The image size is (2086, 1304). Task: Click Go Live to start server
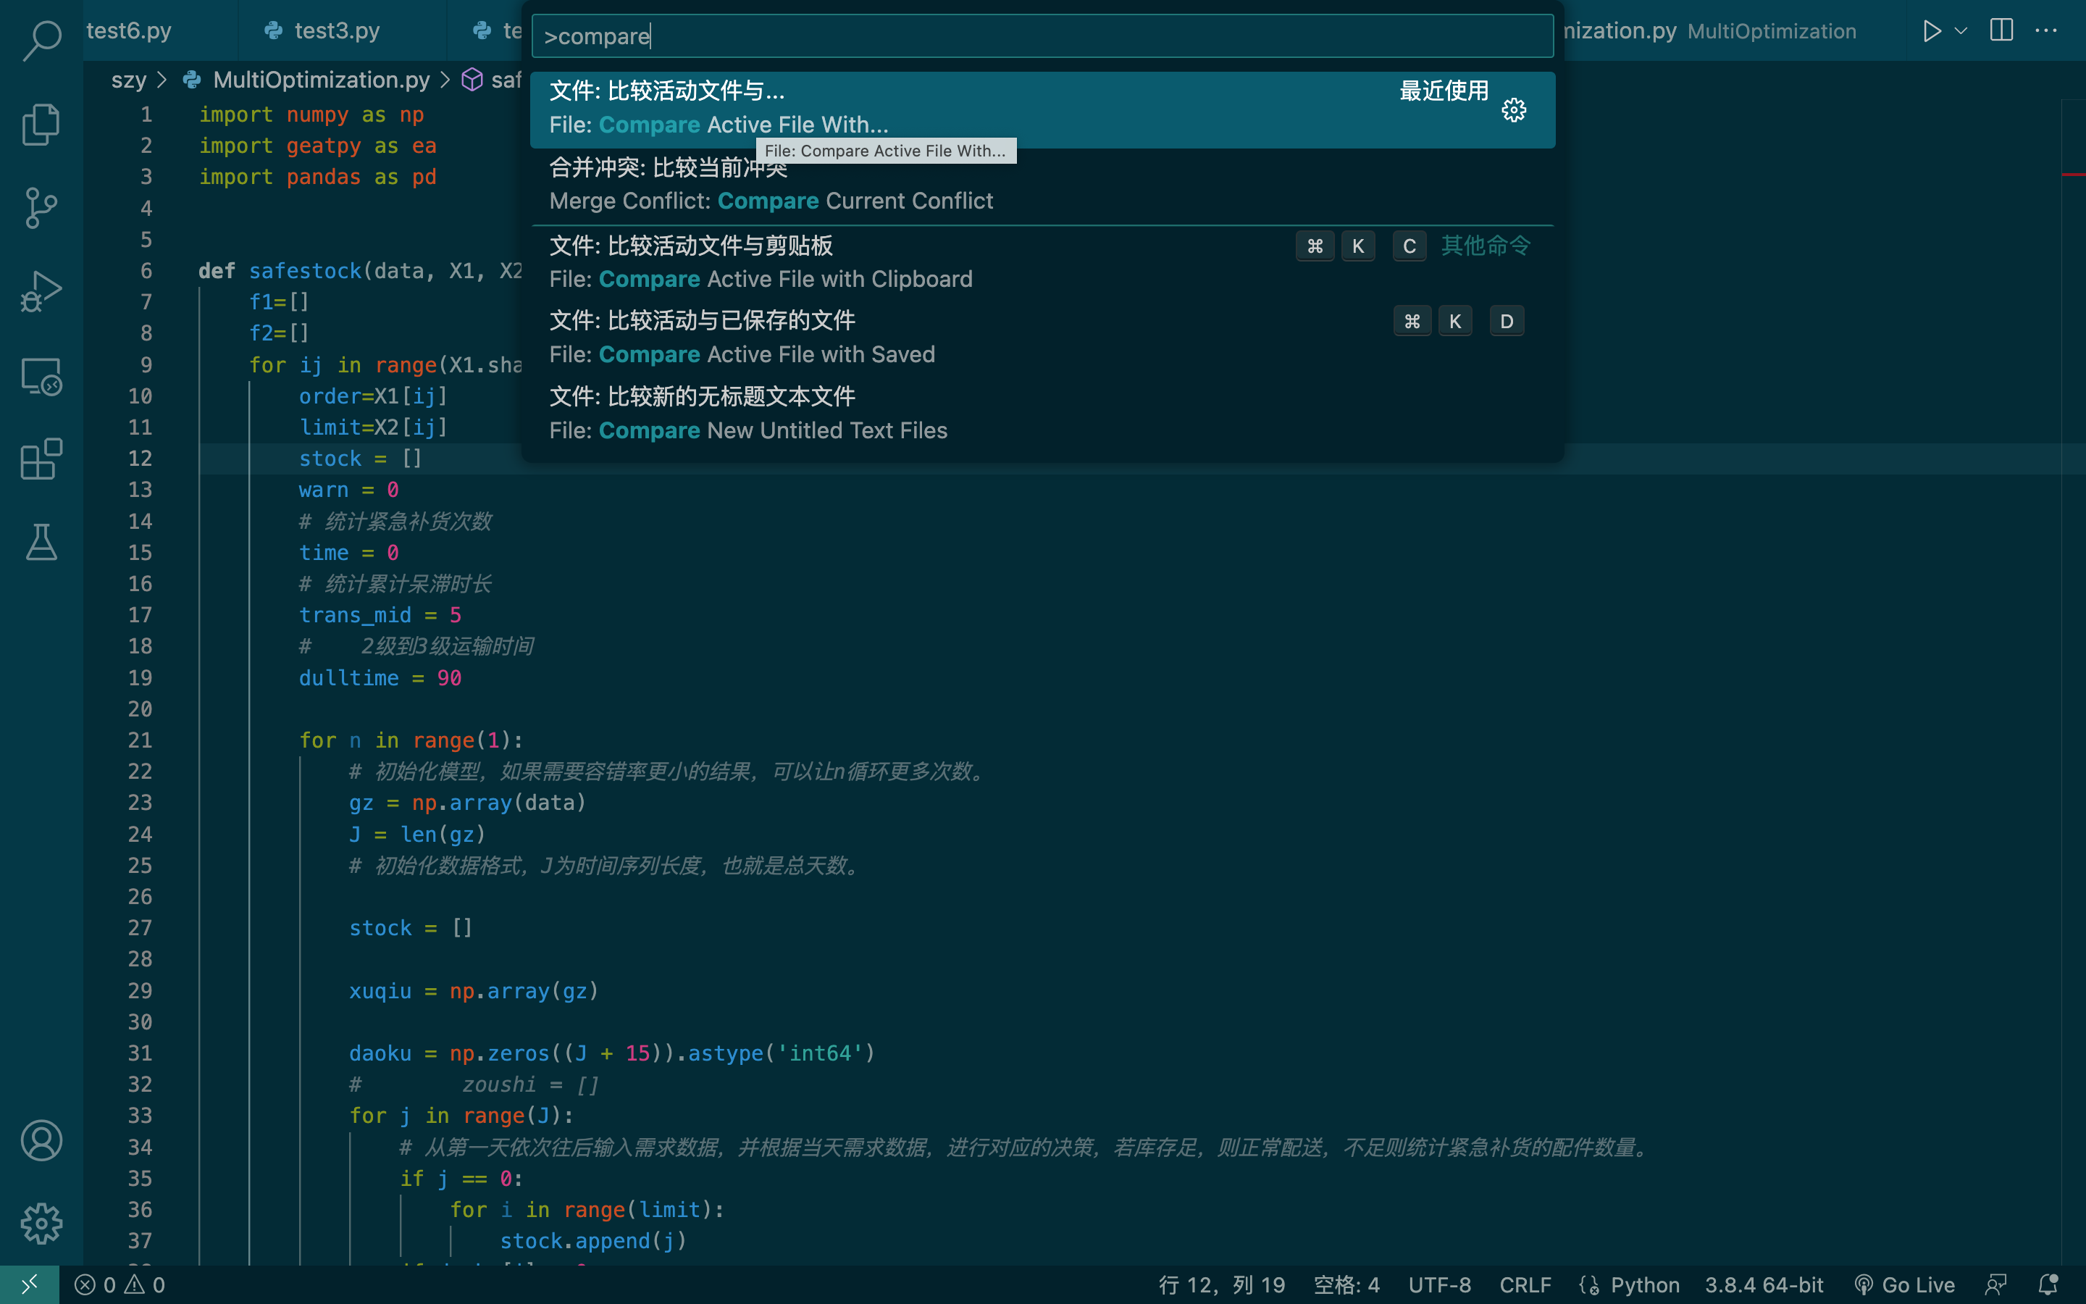[1905, 1285]
